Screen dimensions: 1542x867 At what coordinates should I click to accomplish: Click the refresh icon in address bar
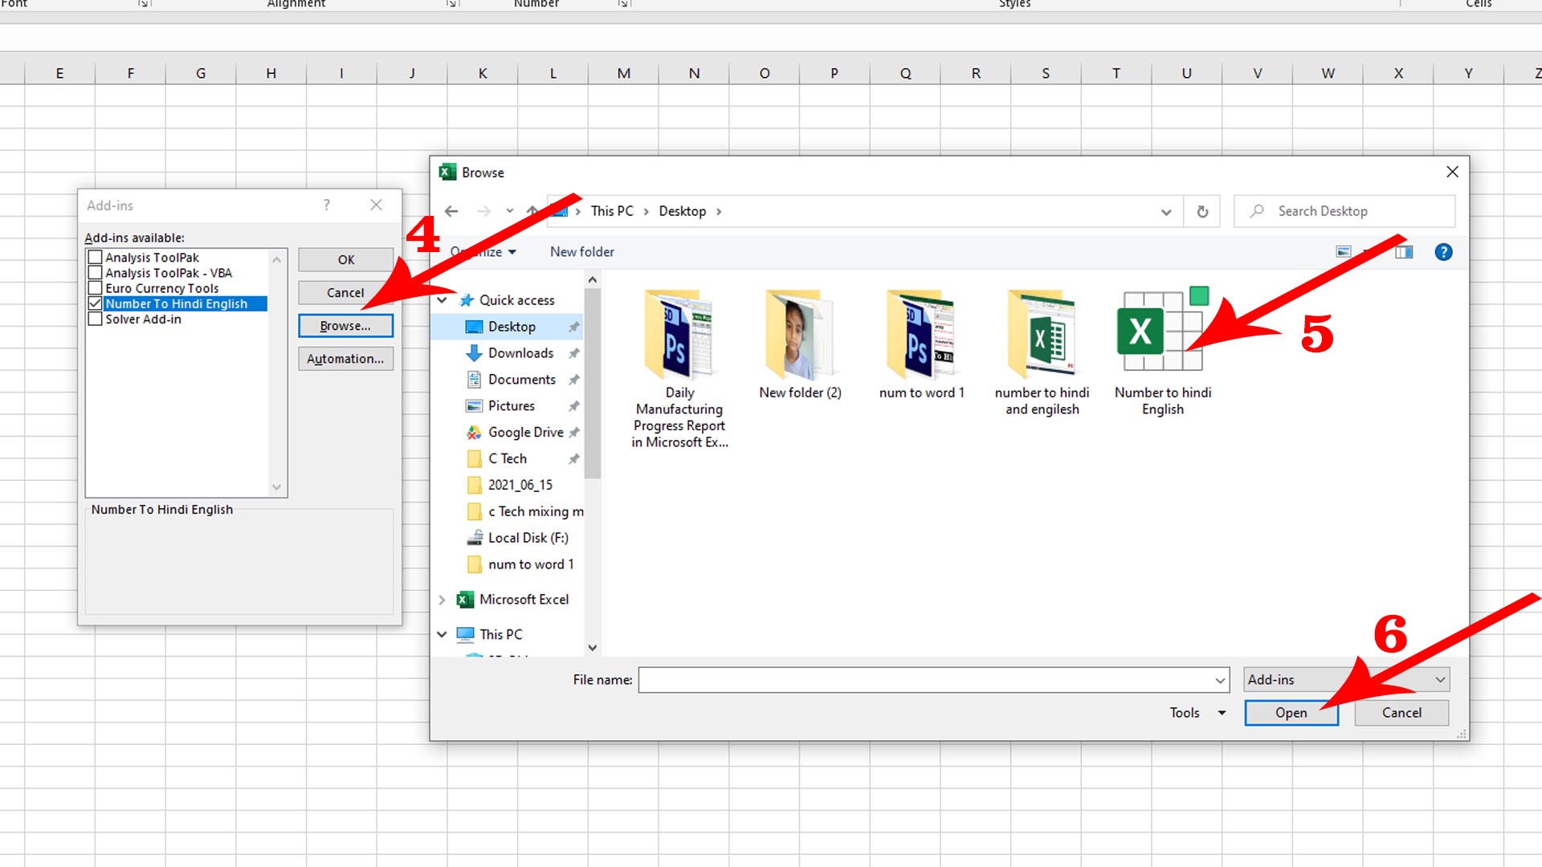[1202, 211]
